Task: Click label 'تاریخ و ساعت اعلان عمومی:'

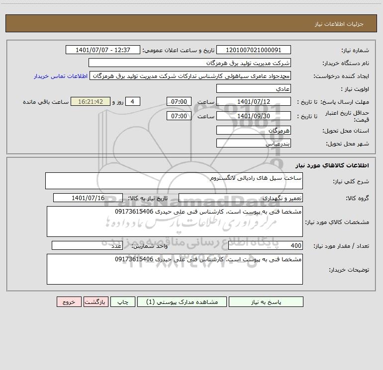Action: pyautogui.click(x=179, y=50)
